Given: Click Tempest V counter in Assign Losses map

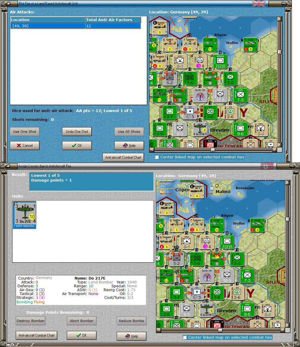Looking at the screenshot, I should point(166,242).
